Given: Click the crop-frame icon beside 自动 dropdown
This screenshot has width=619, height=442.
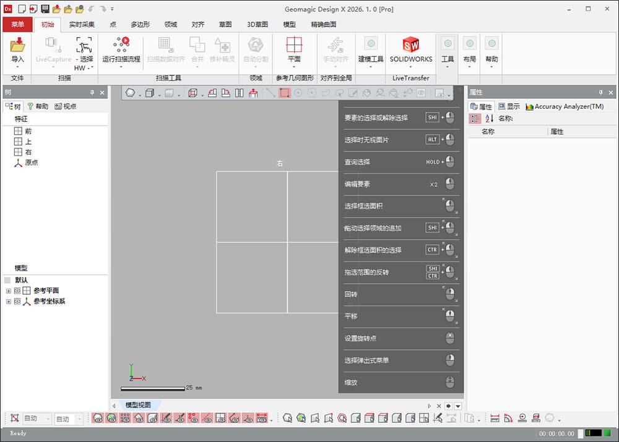Looking at the screenshot, I should coord(15,418).
